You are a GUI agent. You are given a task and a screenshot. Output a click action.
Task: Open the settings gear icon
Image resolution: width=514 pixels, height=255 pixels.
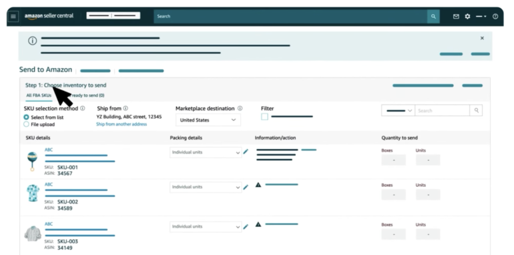point(467,17)
